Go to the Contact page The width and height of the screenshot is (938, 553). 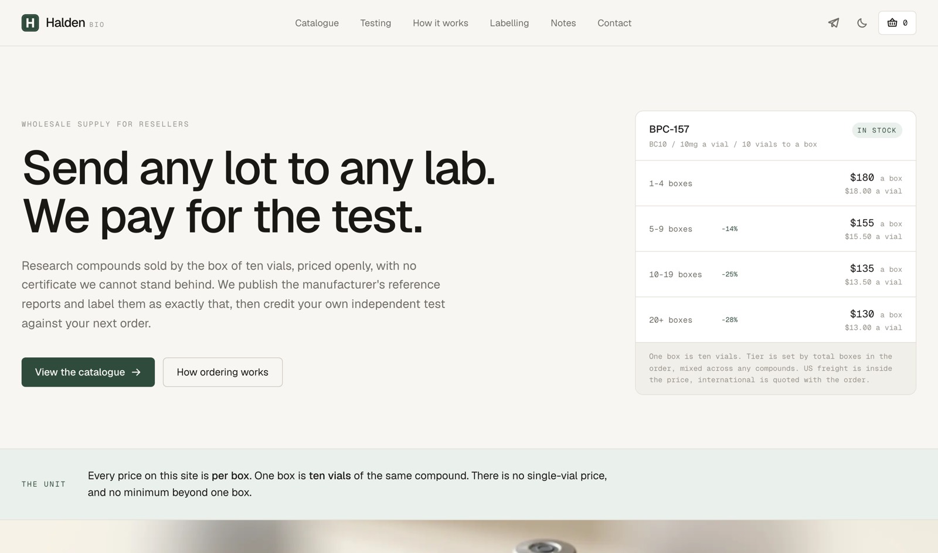(x=614, y=23)
